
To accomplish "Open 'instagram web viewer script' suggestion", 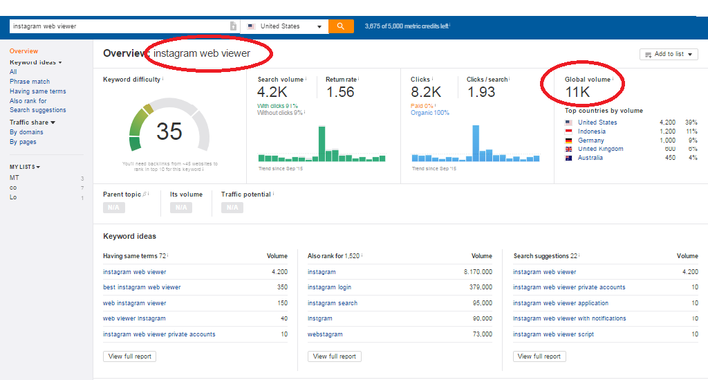I will click(x=554, y=334).
